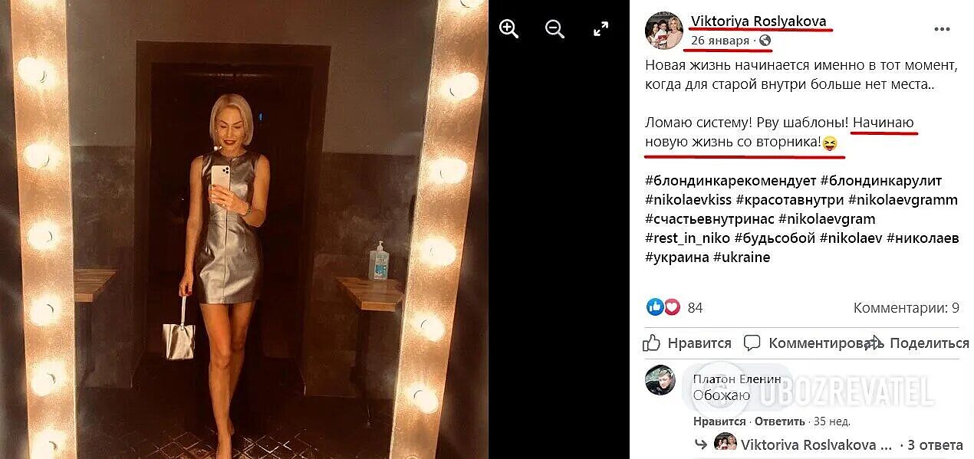Screen dimensions: 974x459
Task: Open Viktoriya Roslyakova's profile picture
Action: (663, 31)
